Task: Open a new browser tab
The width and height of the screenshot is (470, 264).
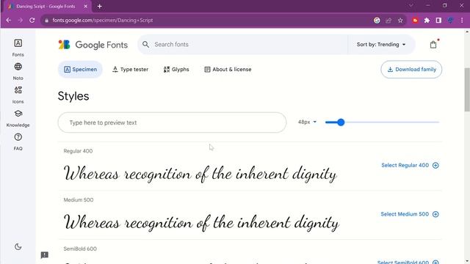Action: point(100,6)
